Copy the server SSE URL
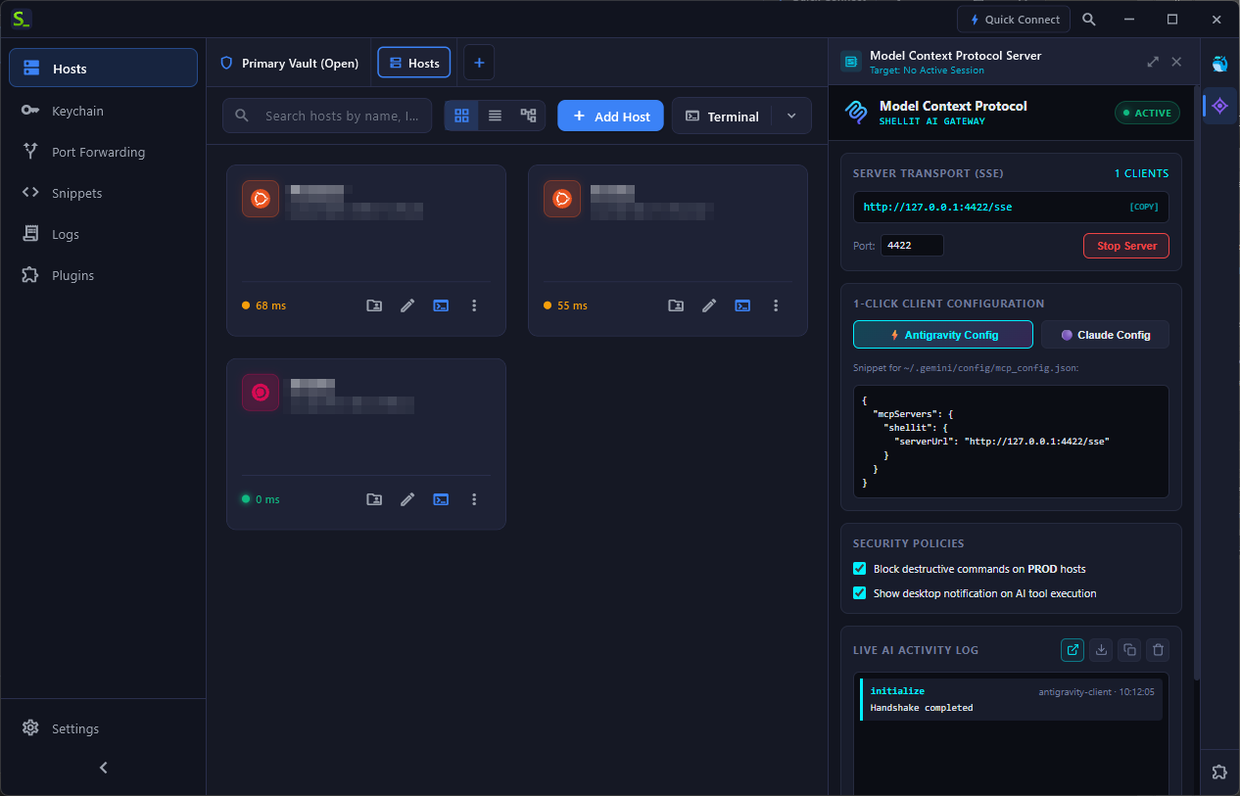 coord(1145,208)
